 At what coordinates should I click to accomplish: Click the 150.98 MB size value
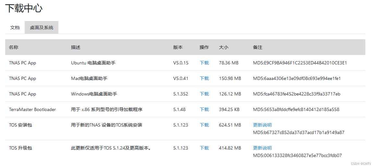(x=230, y=78)
